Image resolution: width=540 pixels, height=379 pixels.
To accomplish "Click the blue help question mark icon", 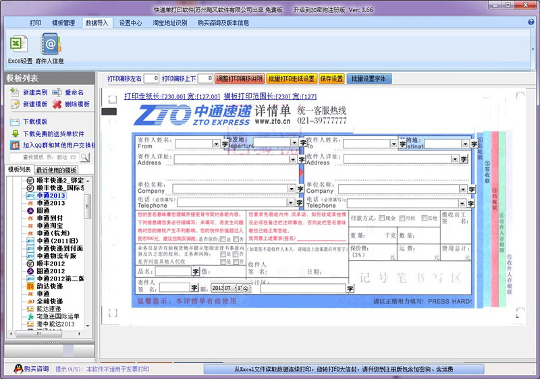I will (531, 22).
